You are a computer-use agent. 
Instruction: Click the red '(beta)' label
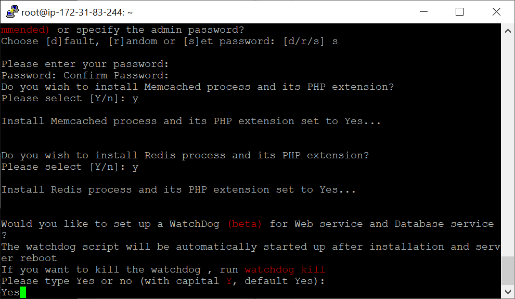[x=244, y=224]
